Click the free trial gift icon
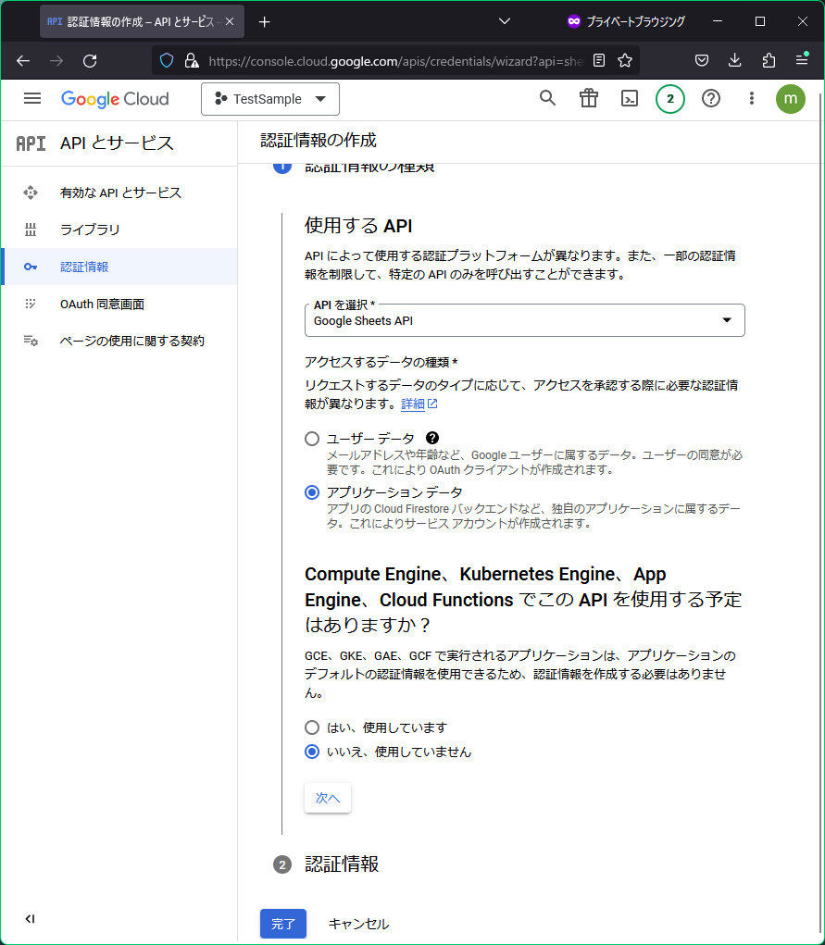 tap(588, 98)
